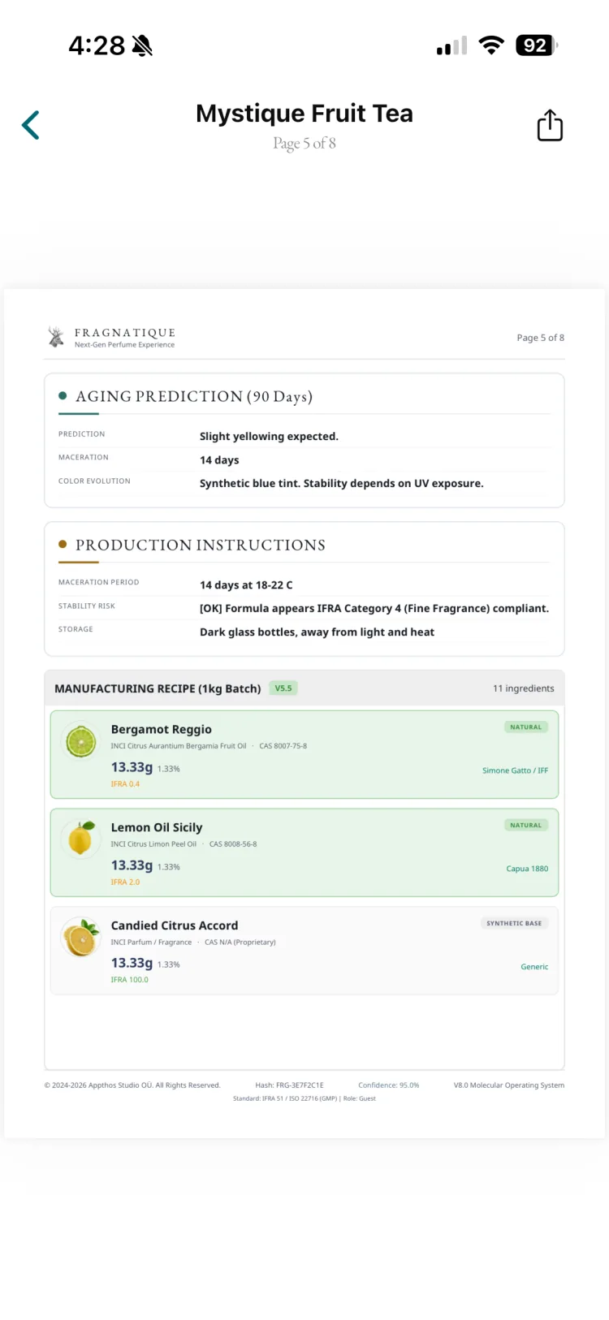
Task: Open the Capua 1880 supplier link
Action: 527,869
